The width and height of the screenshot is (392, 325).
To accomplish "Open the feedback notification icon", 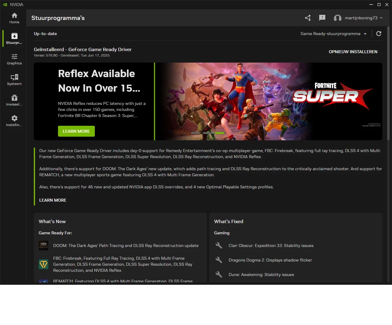I will [x=322, y=18].
